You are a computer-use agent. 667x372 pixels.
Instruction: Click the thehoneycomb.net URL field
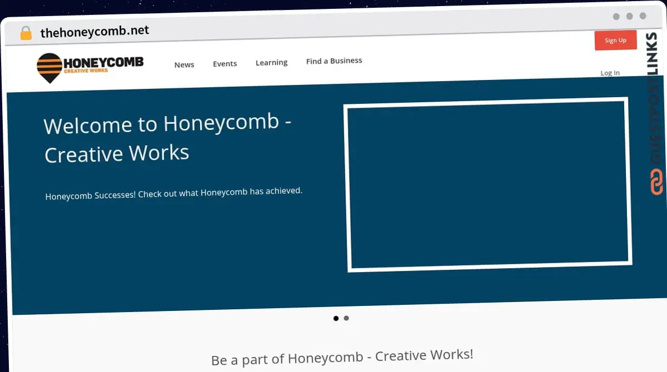point(95,31)
